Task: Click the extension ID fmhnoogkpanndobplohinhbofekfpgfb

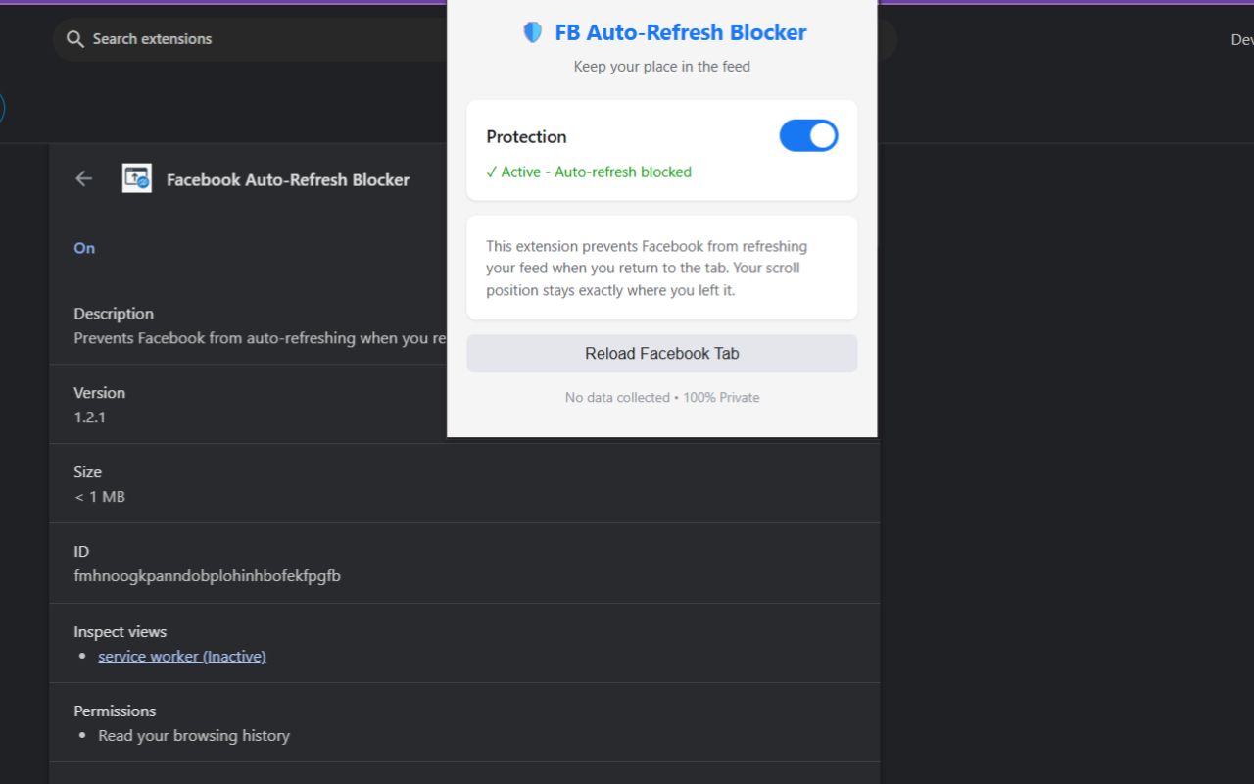Action: 207,576
